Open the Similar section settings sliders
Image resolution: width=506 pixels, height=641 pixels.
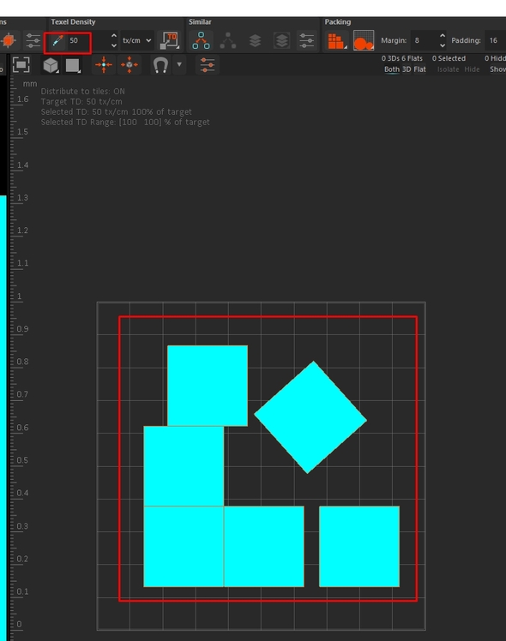[306, 40]
